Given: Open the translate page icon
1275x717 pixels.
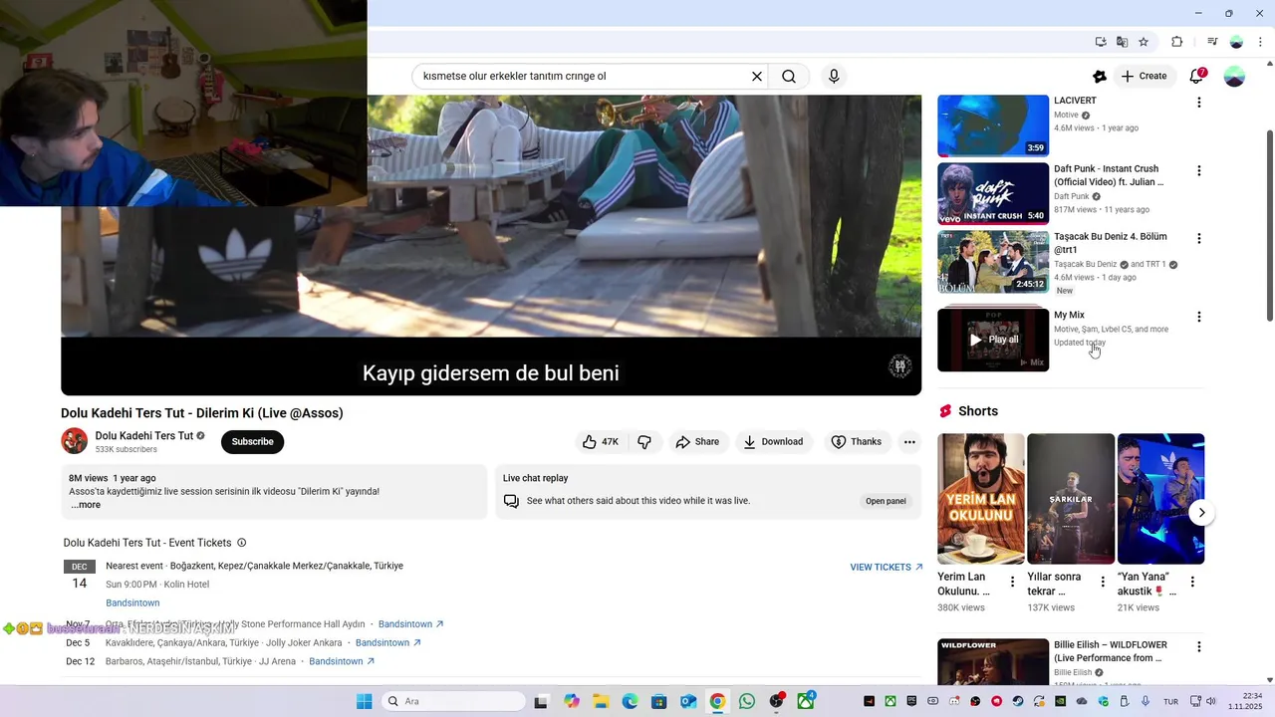Looking at the screenshot, I should point(1122,42).
